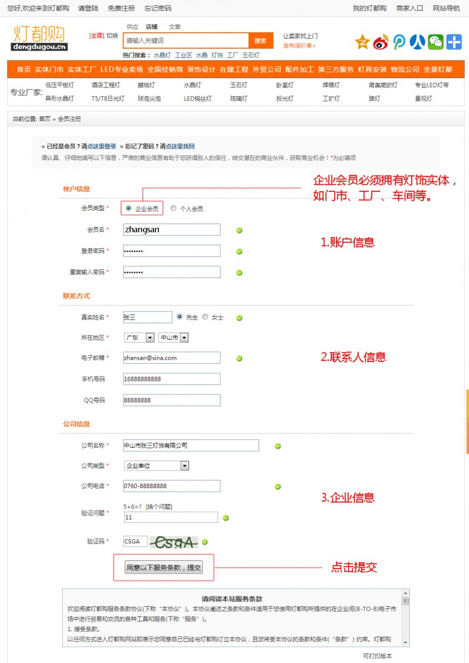The image size is (469, 663).
Task: Click the Tencent Weibo share icon
Action: (x=399, y=42)
